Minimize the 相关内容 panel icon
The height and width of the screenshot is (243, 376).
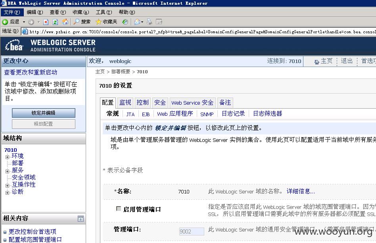pyautogui.click(x=81, y=218)
